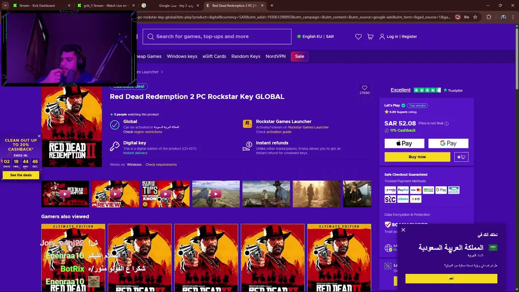Screen dimensions: 519x292
Task: Play the first trailer video thumbnail
Action: (x=65, y=194)
